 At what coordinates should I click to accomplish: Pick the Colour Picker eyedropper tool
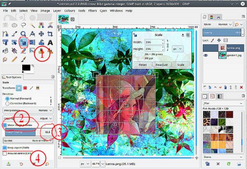coord(14,34)
